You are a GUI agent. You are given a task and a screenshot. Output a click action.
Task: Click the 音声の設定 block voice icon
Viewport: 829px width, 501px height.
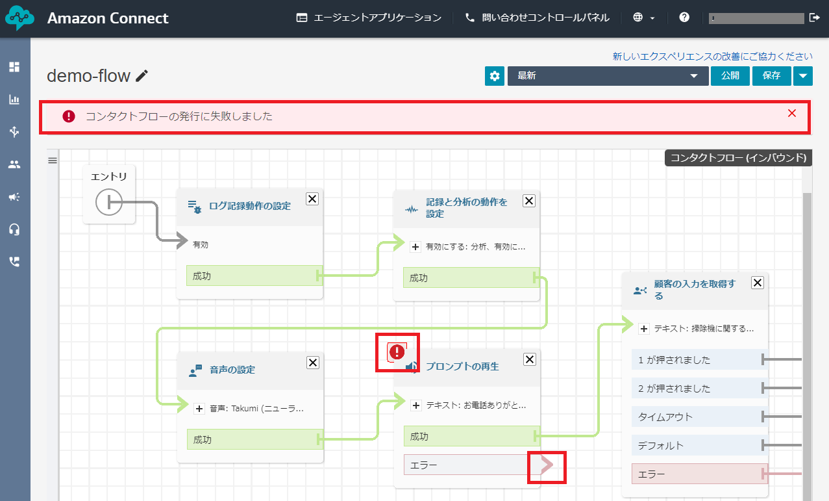click(x=195, y=370)
